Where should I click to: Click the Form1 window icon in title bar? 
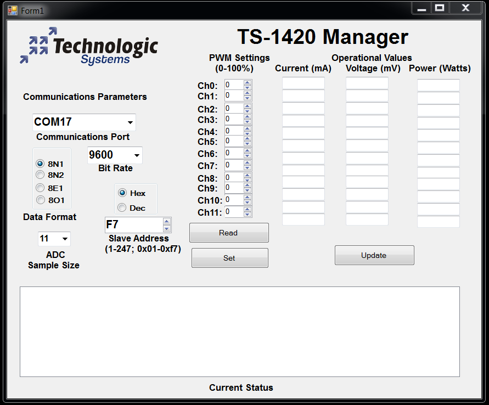(13, 10)
